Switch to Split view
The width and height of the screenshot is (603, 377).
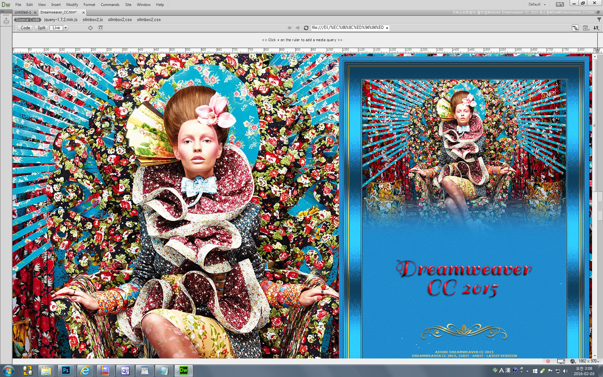[x=41, y=28]
